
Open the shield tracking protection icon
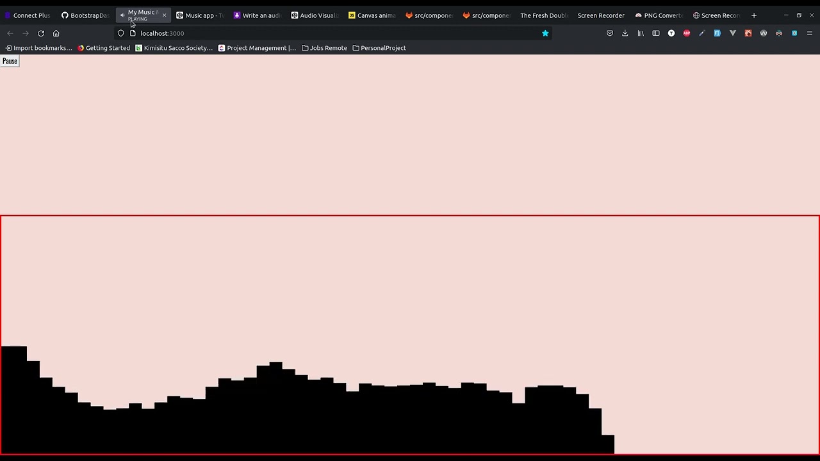pyautogui.click(x=120, y=33)
